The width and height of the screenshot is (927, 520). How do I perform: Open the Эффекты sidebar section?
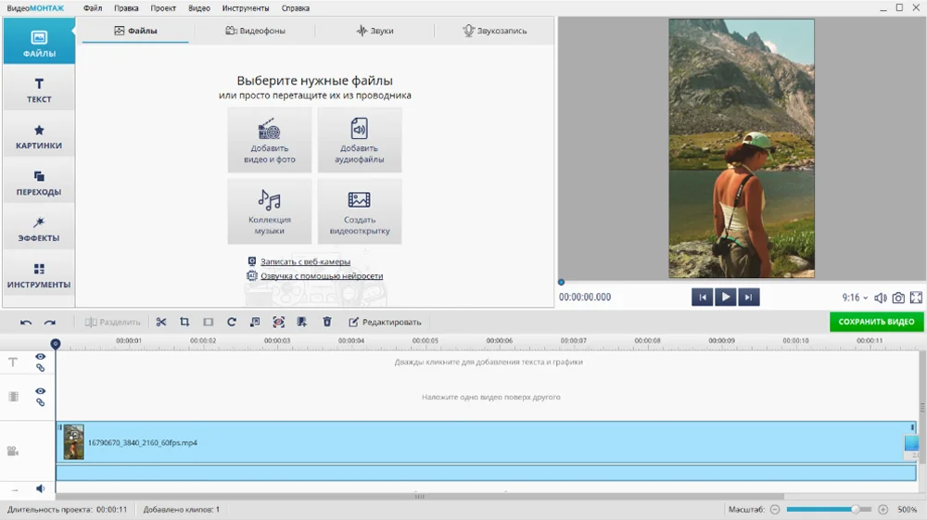pos(39,229)
